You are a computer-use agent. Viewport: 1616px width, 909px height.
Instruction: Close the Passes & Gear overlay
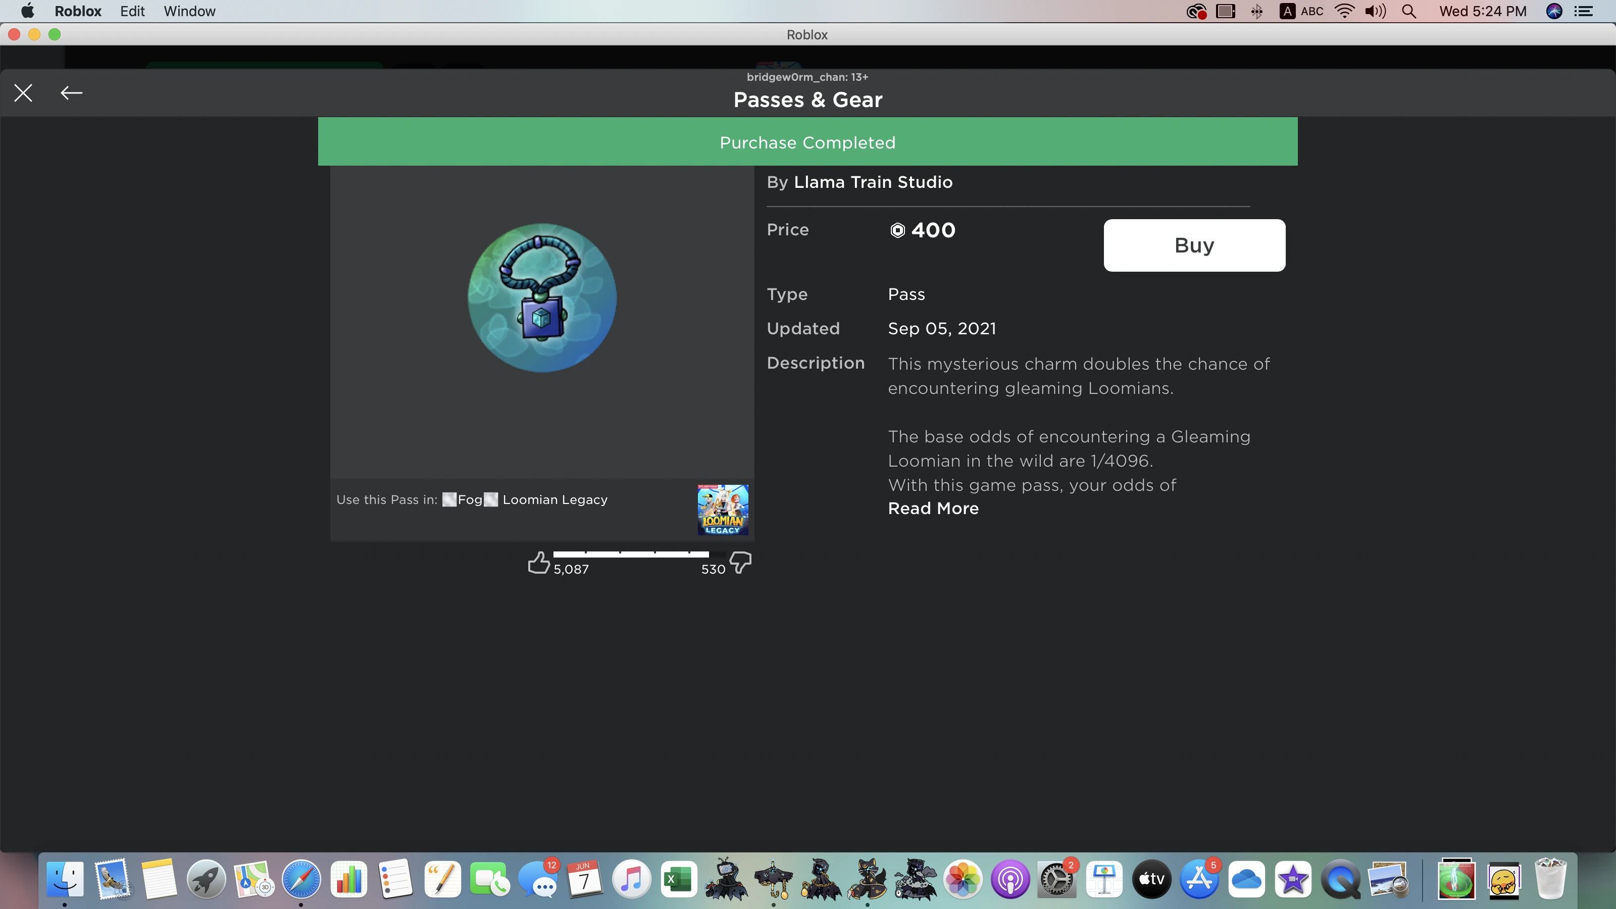23,93
